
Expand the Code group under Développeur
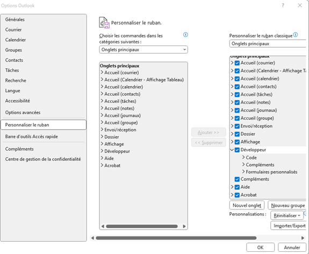click(x=243, y=158)
